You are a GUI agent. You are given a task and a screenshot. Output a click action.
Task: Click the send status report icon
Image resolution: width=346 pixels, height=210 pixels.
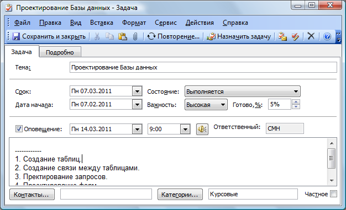pyautogui.click(x=282, y=36)
